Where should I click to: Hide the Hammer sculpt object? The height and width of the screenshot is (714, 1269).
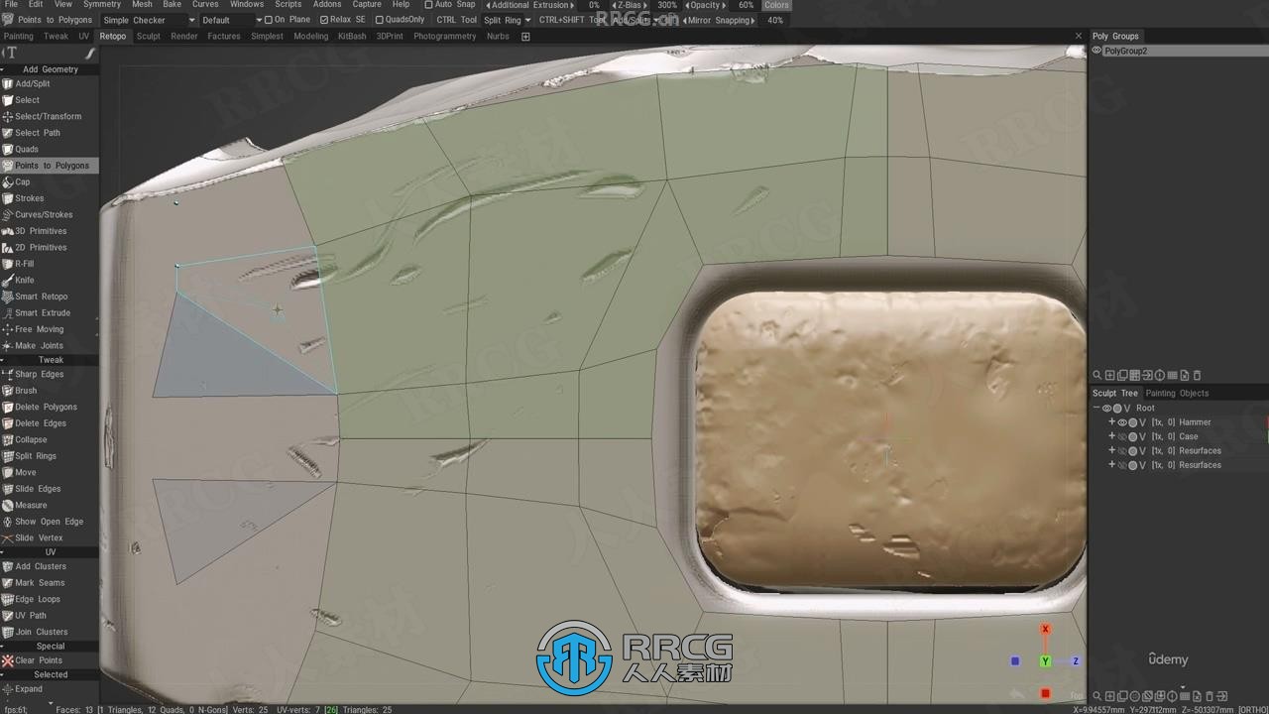point(1122,422)
